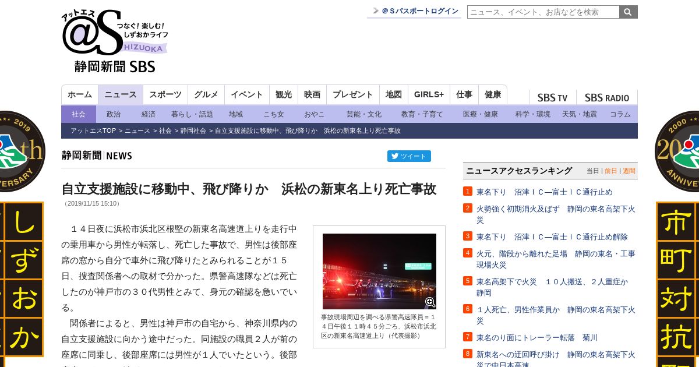Open rank 4 火元、階段から離れた足場 article
This screenshot has width=699, height=367.
click(x=556, y=259)
